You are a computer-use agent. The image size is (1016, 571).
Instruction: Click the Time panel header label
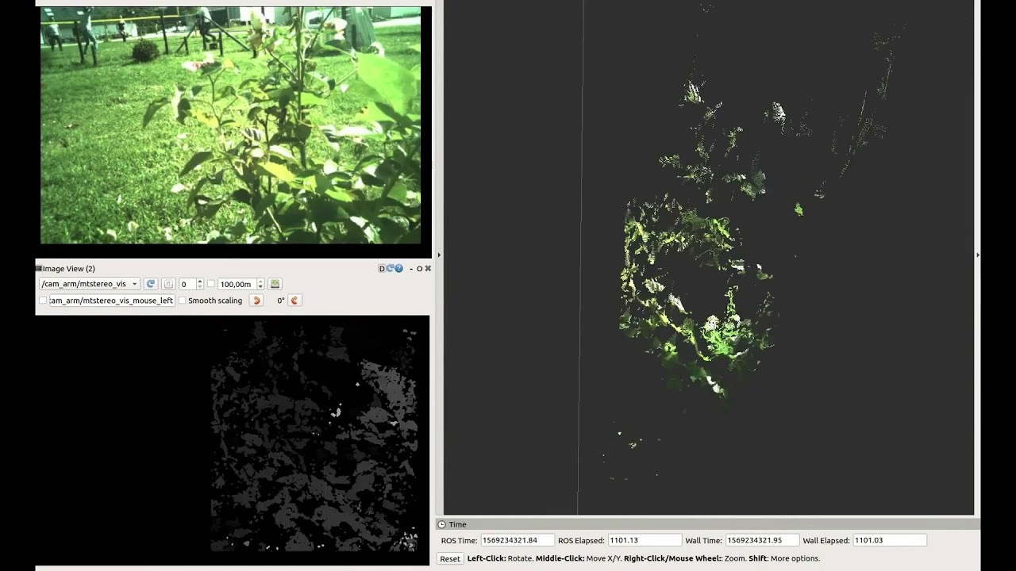pos(458,524)
